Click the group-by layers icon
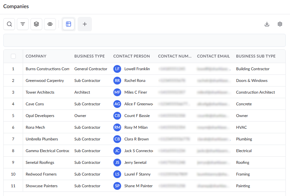The image size is (290, 196). pyautogui.click(x=36, y=24)
